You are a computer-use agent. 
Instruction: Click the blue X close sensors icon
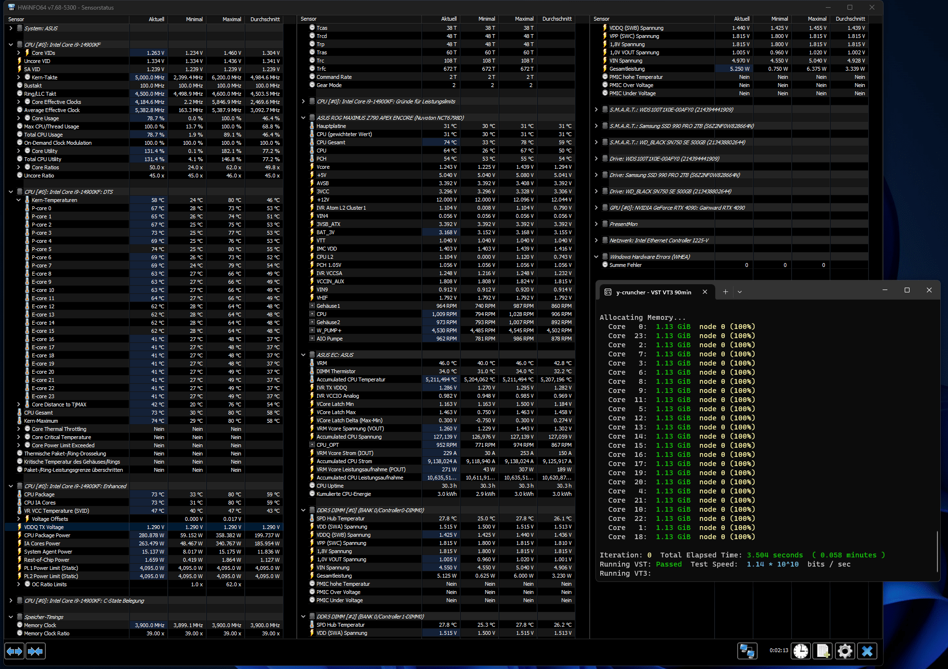click(x=867, y=651)
